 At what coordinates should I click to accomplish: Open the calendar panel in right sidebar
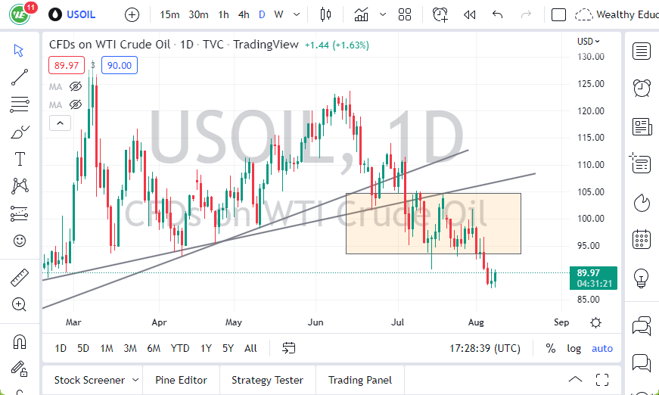pyautogui.click(x=642, y=240)
